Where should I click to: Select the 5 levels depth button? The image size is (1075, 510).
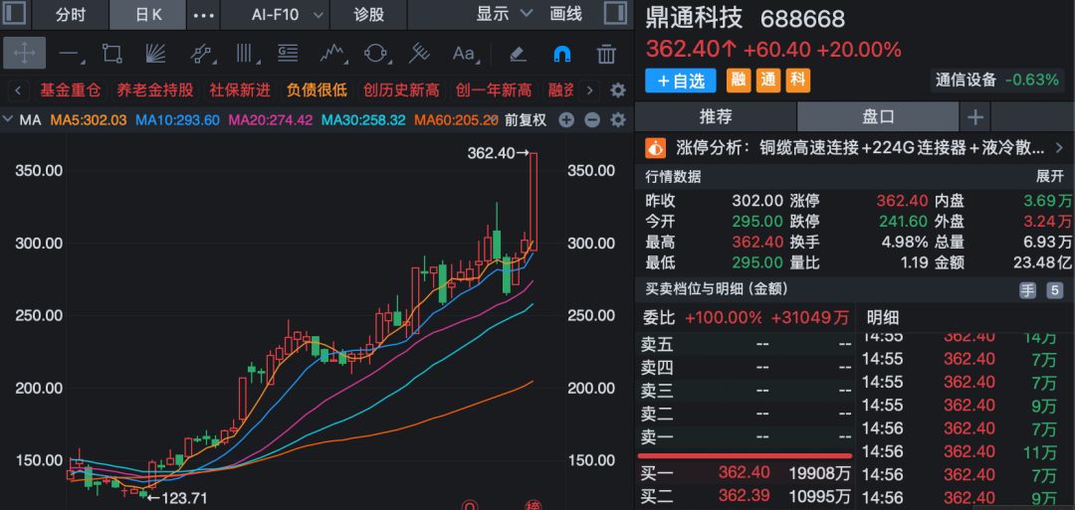point(1054,290)
